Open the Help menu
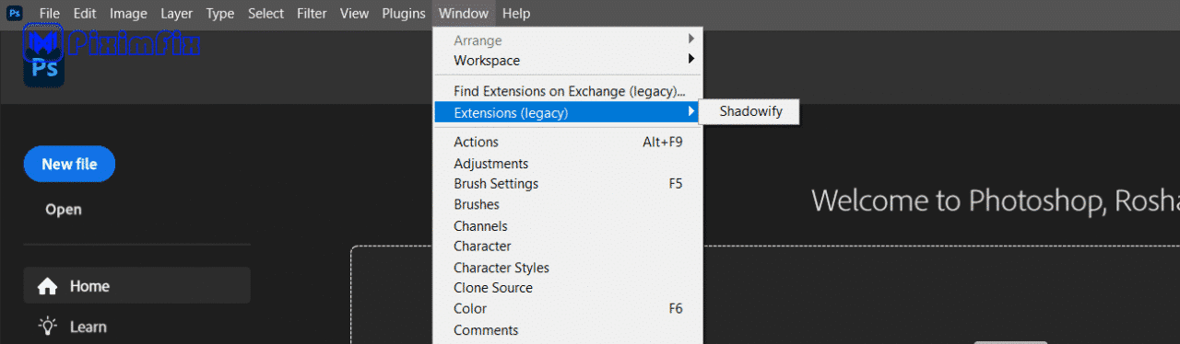The image size is (1180, 344). 516,14
